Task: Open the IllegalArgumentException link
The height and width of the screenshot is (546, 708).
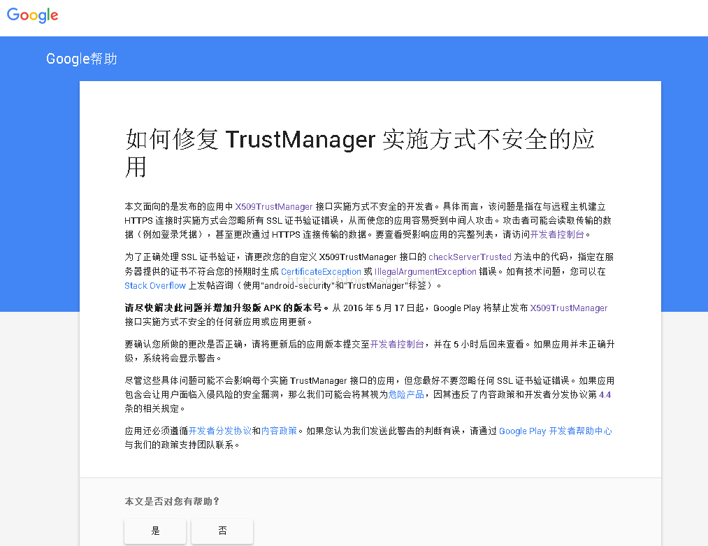Action: click(426, 271)
